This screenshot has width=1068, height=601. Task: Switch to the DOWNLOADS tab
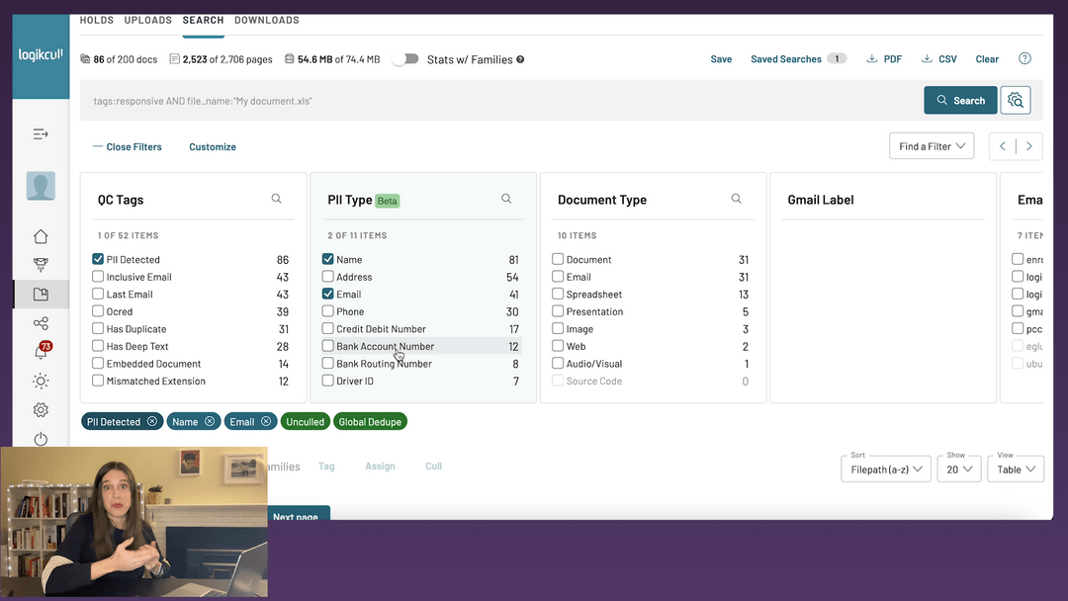click(x=265, y=19)
